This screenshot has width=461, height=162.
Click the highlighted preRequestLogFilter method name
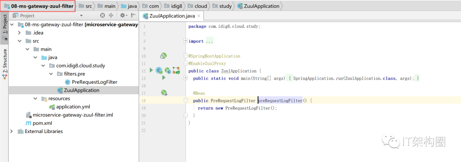280,101
